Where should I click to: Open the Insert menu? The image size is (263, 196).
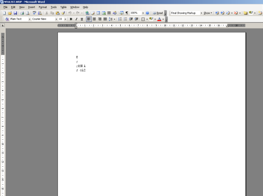[x=32, y=7]
